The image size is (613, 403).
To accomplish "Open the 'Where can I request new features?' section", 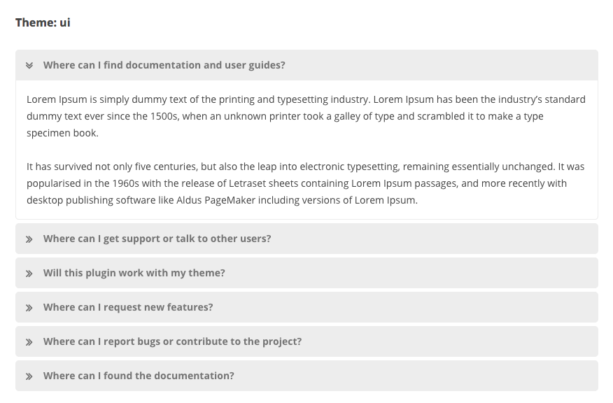I will (x=128, y=307).
